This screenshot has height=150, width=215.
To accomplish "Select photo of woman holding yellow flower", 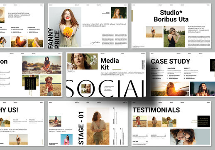I will (x=65, y=27).
